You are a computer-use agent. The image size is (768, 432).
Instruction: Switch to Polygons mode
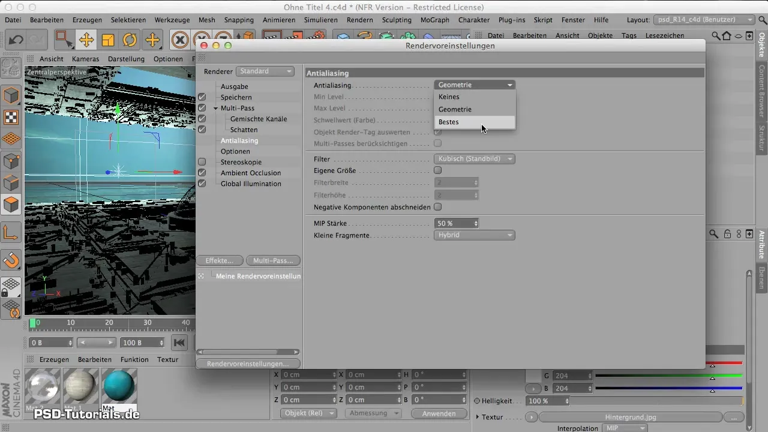[x=11, y=205]
